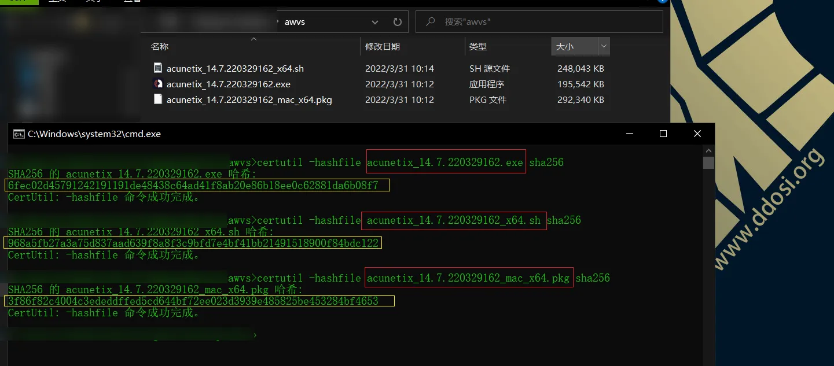
Task: Click the magnifier icon in the search box
Action: click(430, 22)
